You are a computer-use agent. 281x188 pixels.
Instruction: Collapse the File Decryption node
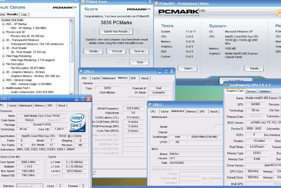tap(4, 64)
